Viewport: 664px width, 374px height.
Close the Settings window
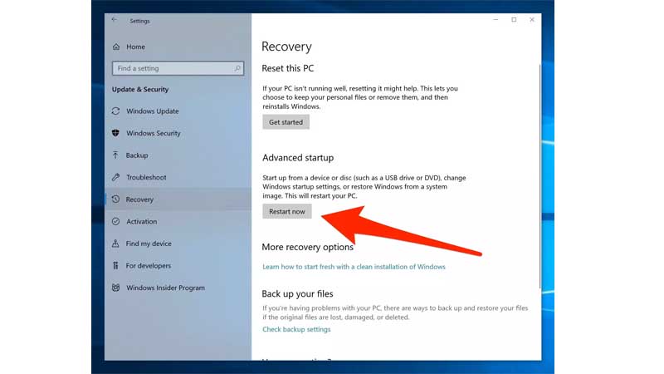[532, 20]
